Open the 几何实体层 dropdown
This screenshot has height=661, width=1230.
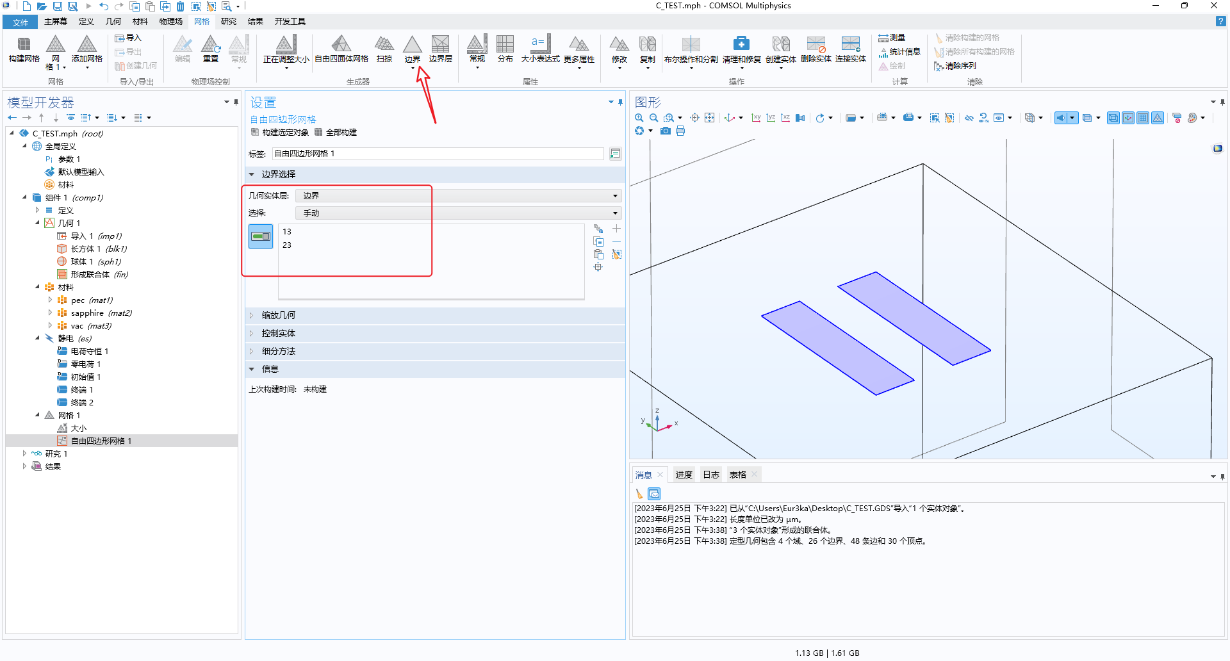(458, 196)
